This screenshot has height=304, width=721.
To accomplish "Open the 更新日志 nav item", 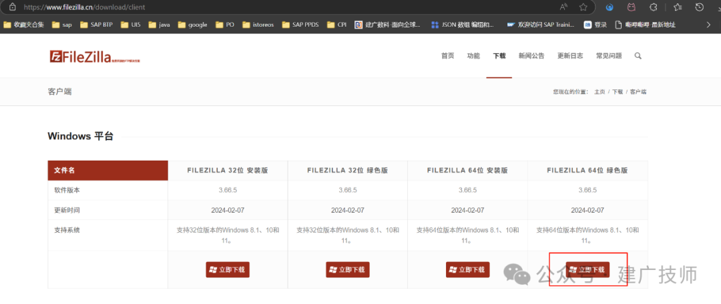I will (x=570, y=56).
